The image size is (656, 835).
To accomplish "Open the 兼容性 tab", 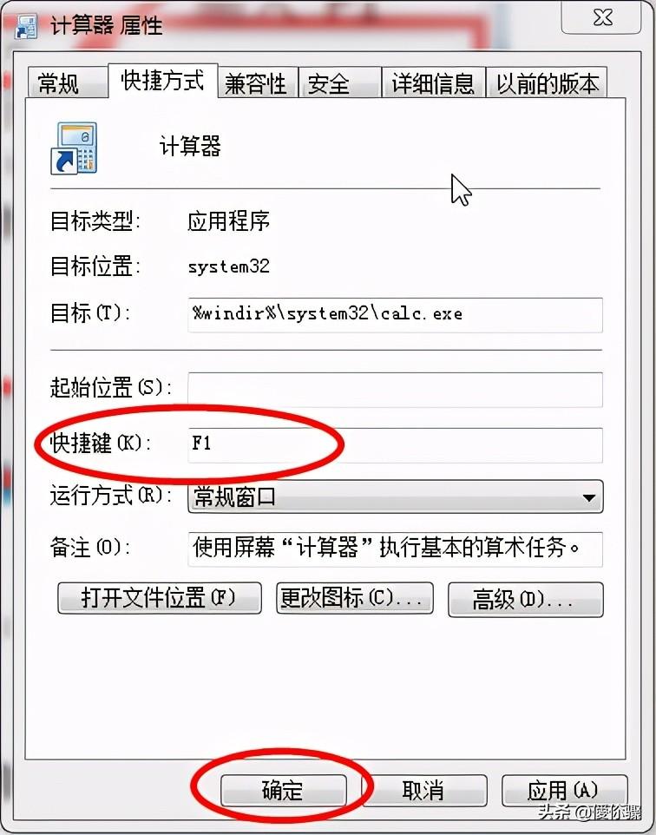I will (x=258, y=83).
